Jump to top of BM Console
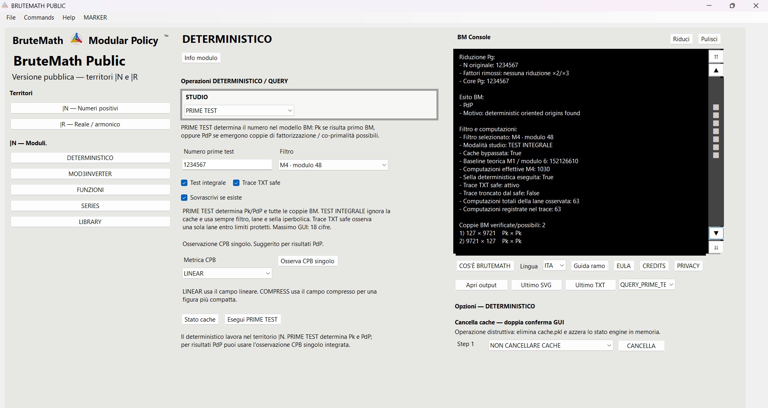 (x=716, y=57)
